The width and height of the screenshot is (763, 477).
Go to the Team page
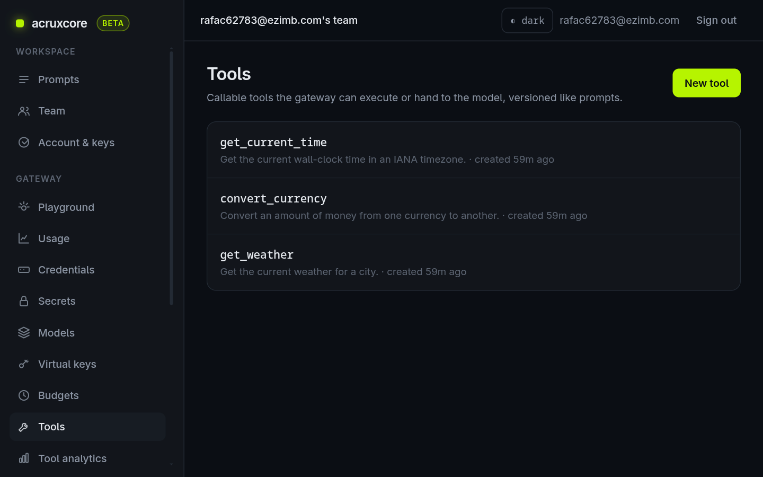[87, 111]
